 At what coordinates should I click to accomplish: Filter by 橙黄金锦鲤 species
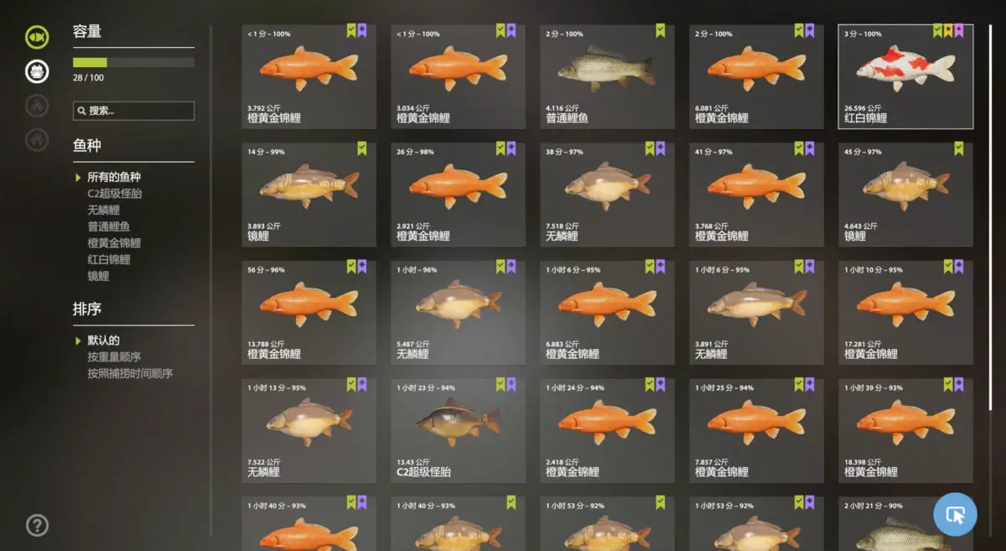[x=114, y=242]
